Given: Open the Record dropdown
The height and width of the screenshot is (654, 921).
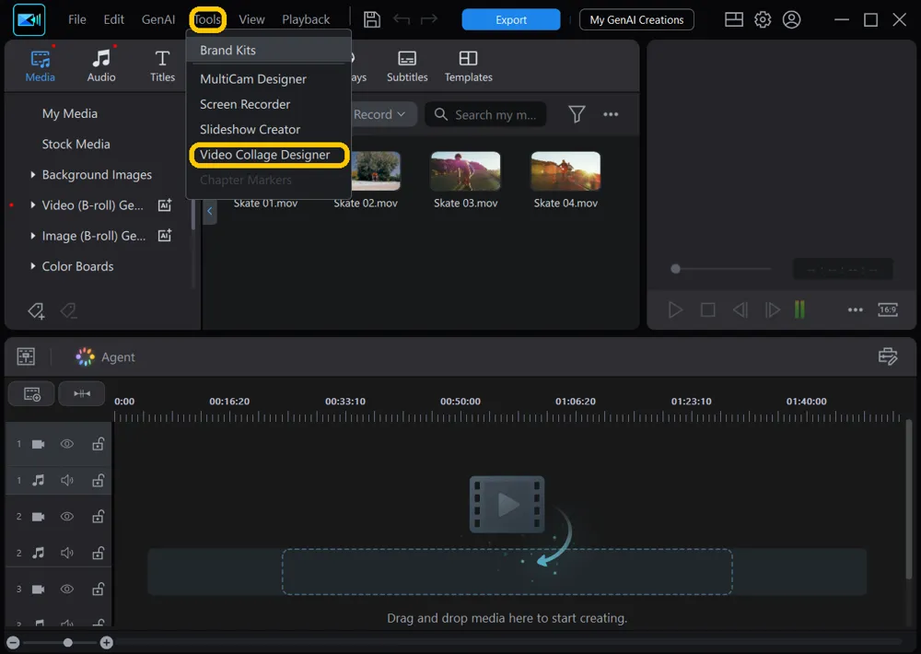Looking at the screenshot, I should pyautogui.click(x=382, y=114).
